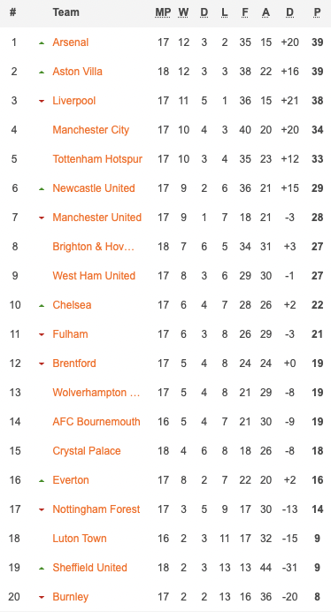Click the MP column header
The width and height of the screenshot is (331, 612).
click(x=163, y=12)
